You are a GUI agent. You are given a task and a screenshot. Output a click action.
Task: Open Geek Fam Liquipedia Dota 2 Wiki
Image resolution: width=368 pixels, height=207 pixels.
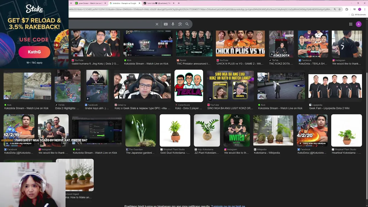click(x=329, y=108)
